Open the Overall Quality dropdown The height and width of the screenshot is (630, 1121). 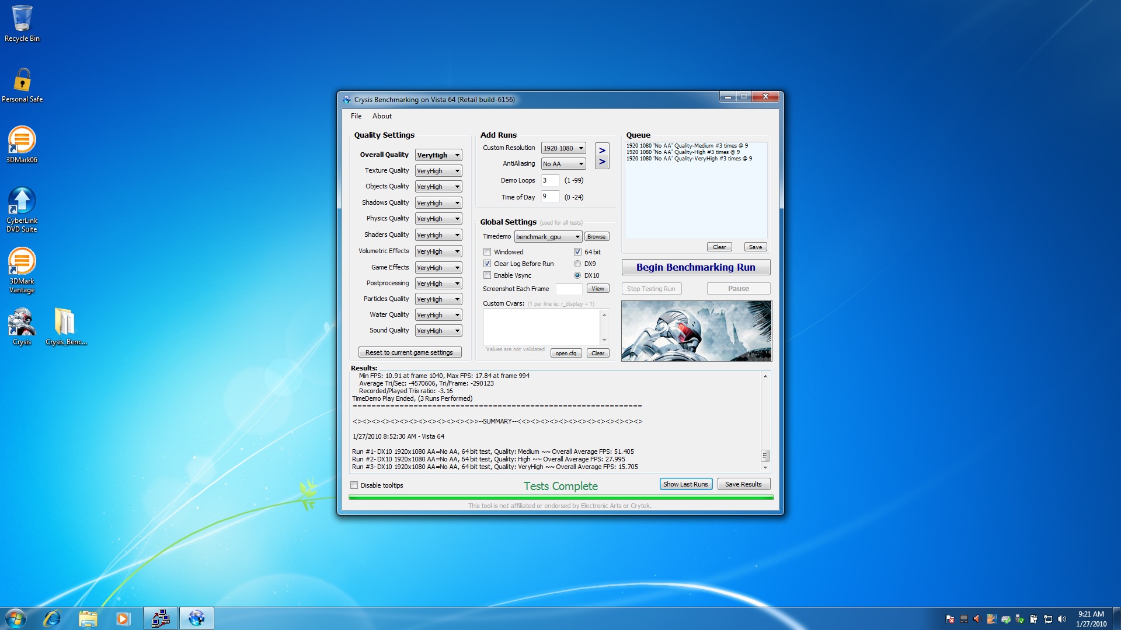pos(438,155)
